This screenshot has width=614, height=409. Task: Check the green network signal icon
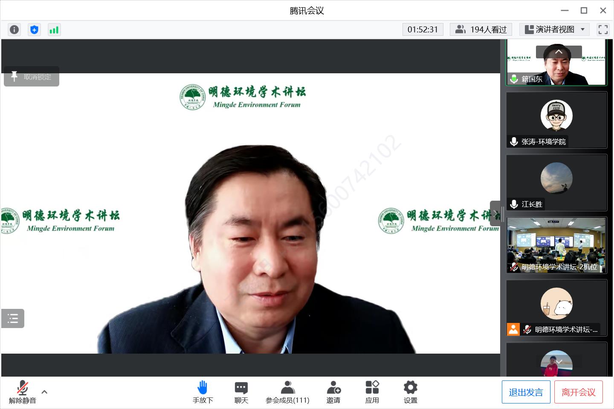(54, 29)
